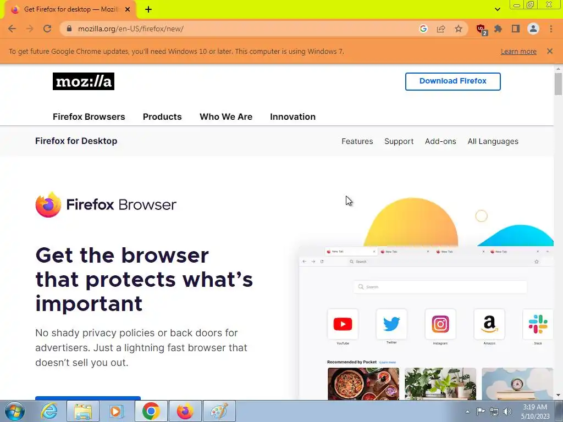Open Firefox from the taskbar

[x=185, y=411]
